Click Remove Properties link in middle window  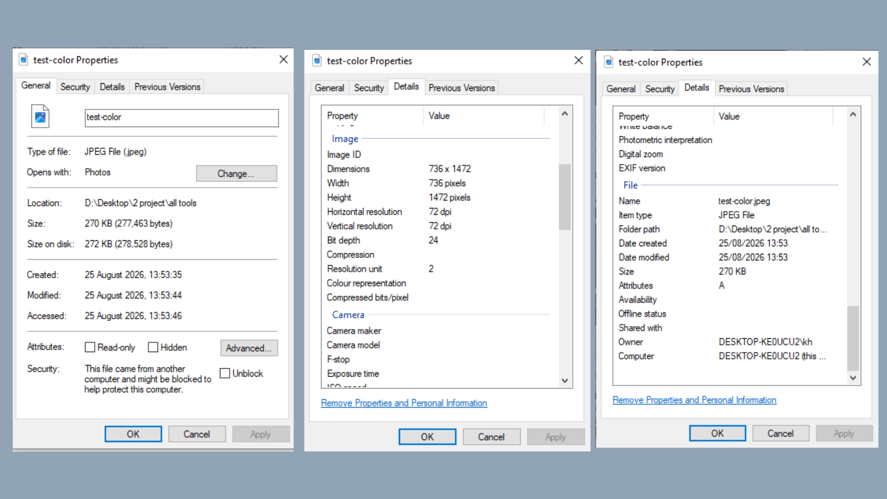(404, 403)
